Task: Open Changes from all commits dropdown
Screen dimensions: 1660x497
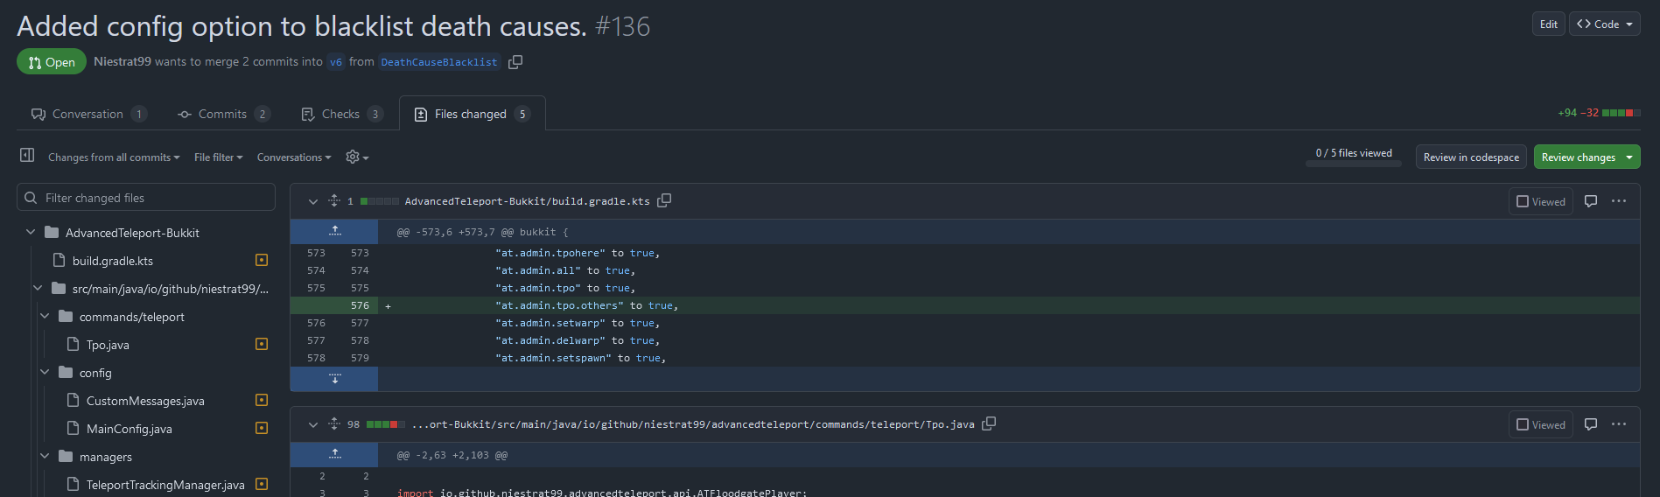Action: click(114, 157)
